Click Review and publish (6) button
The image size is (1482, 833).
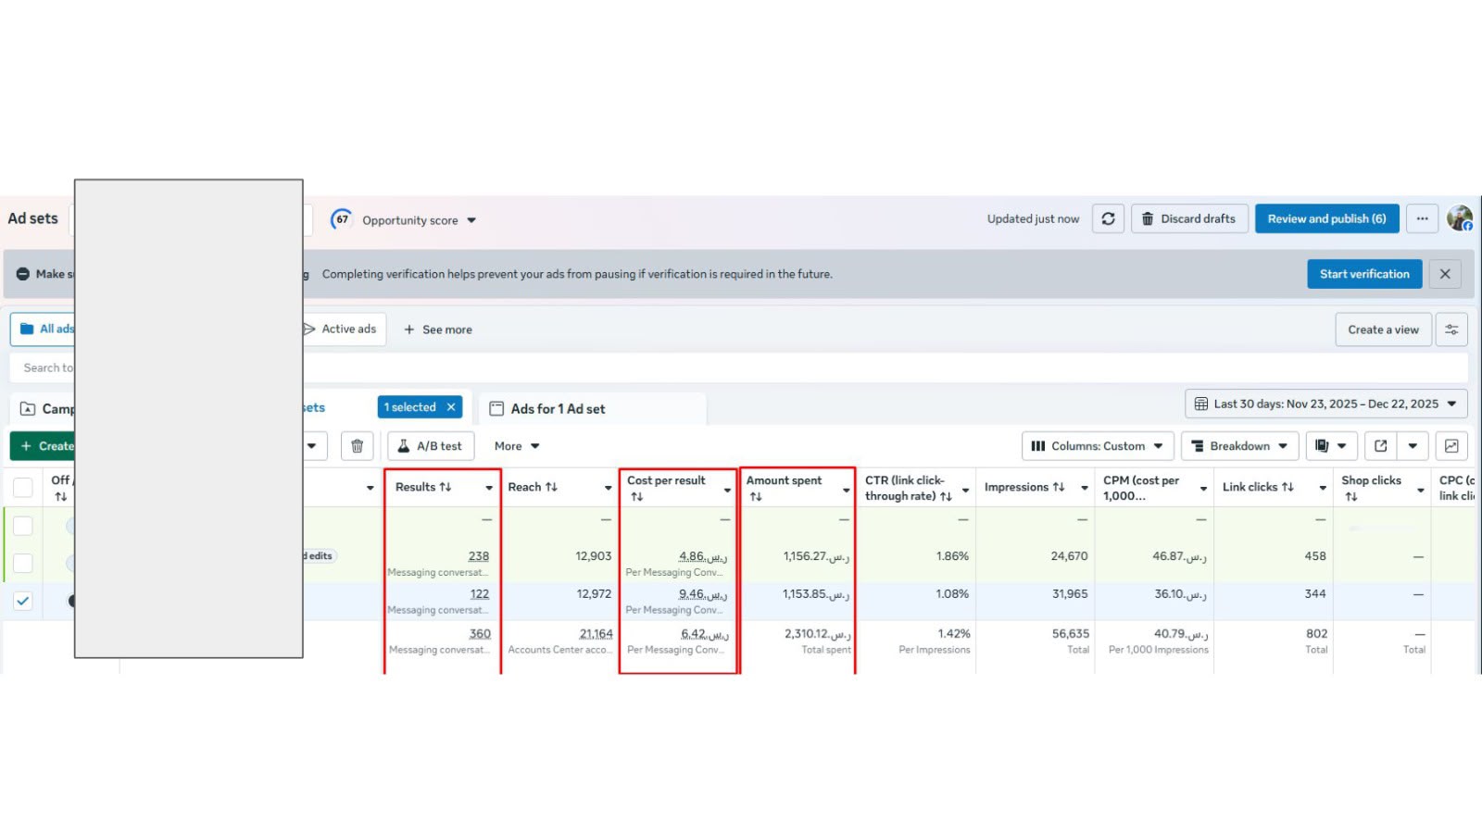coord(1326,218)
